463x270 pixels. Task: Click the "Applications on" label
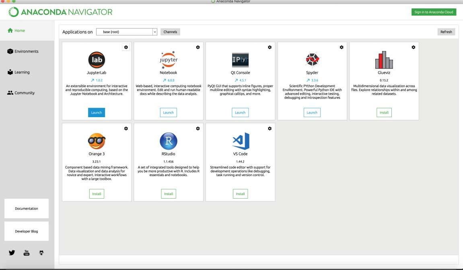[x=77, y=32]
